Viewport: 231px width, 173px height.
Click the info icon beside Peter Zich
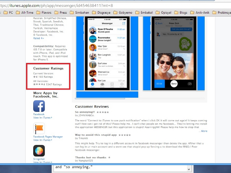191,23
